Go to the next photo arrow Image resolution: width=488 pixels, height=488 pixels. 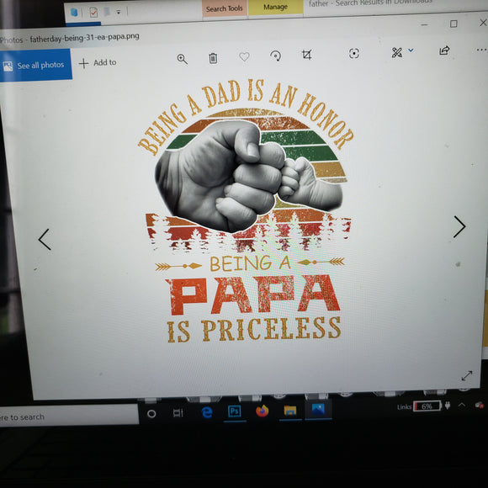pos(459,227)
